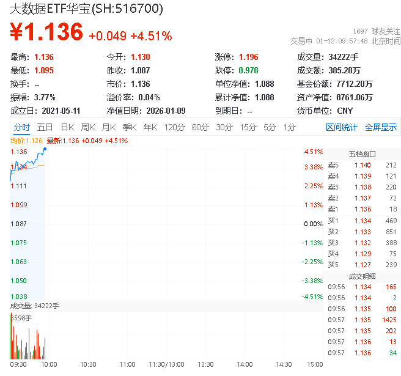Switch to 15分 interval chart

click(x=248, y=127)
